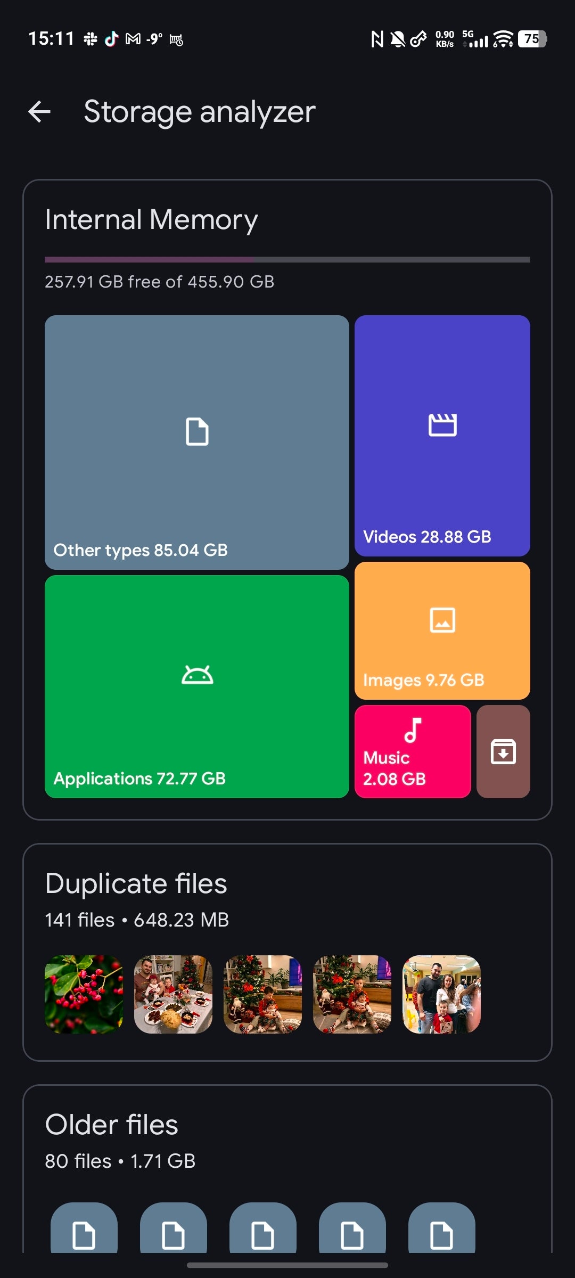Screen dimensions: 575x1278
Task: Tap the TikTok notification icon in status bar
Action: coord(111,39)
